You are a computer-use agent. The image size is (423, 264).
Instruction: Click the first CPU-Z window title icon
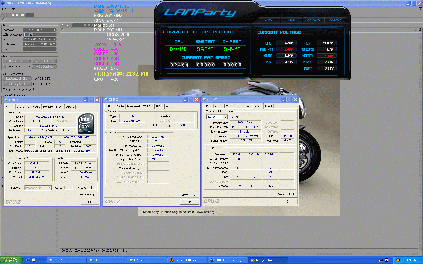point(6,100)
